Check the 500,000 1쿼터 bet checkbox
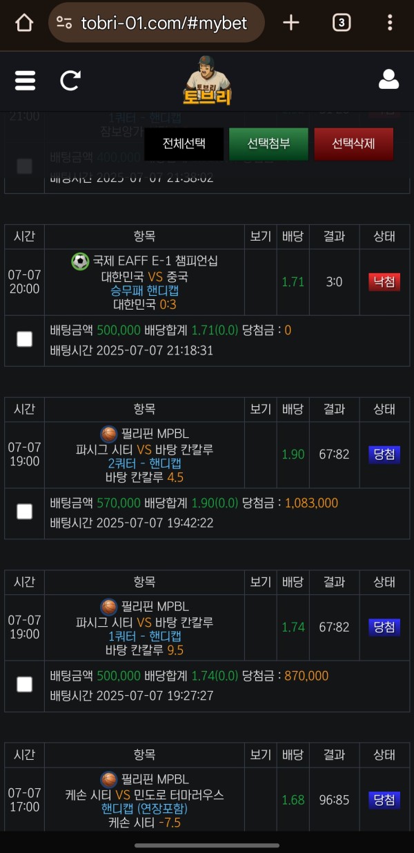The height and width of the screenshot is (853, 414). [x=24, y=684]
